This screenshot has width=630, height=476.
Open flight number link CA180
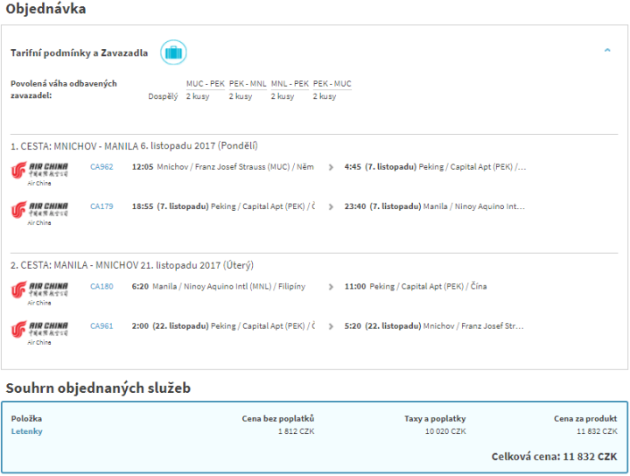pos(101,286)
